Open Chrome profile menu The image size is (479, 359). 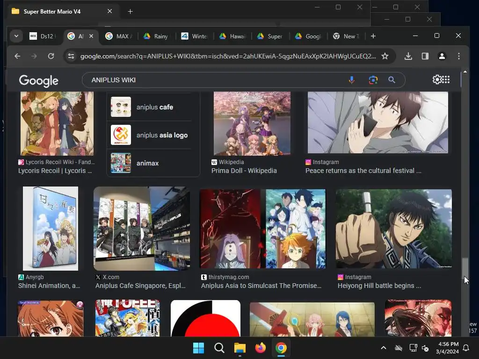(442, 56)
